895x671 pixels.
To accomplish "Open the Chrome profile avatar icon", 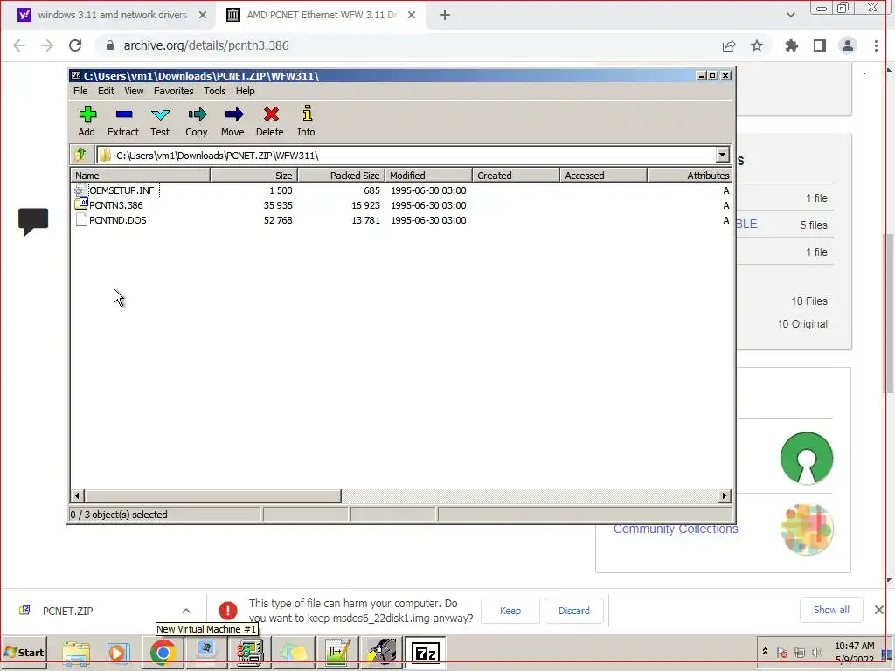I will (x=848, y=45).
